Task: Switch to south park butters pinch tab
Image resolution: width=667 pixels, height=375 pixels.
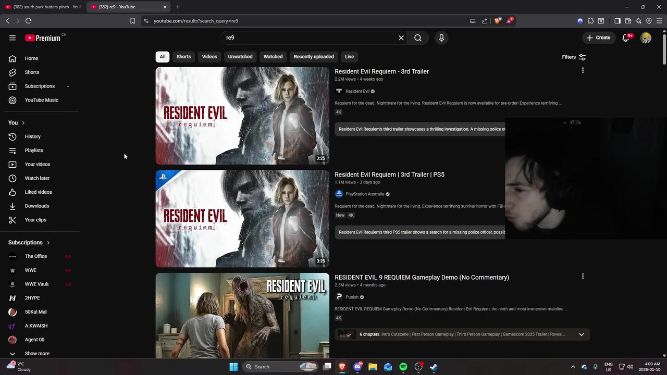Action: (x=43, y=7)
